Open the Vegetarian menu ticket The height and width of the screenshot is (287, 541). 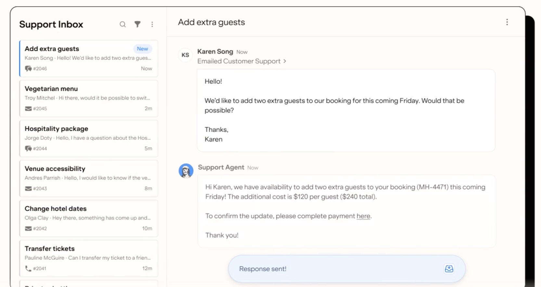coord(89,99)
